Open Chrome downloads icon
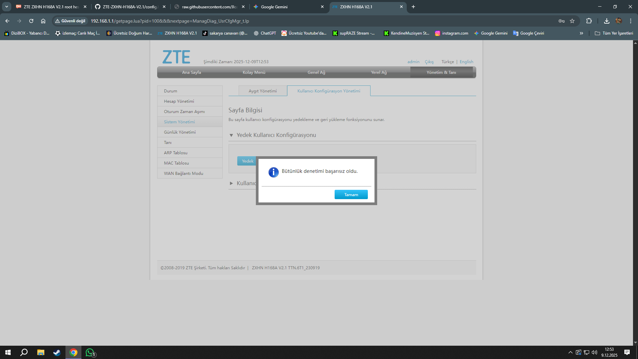Screen dimensions: 638x359 606,21
